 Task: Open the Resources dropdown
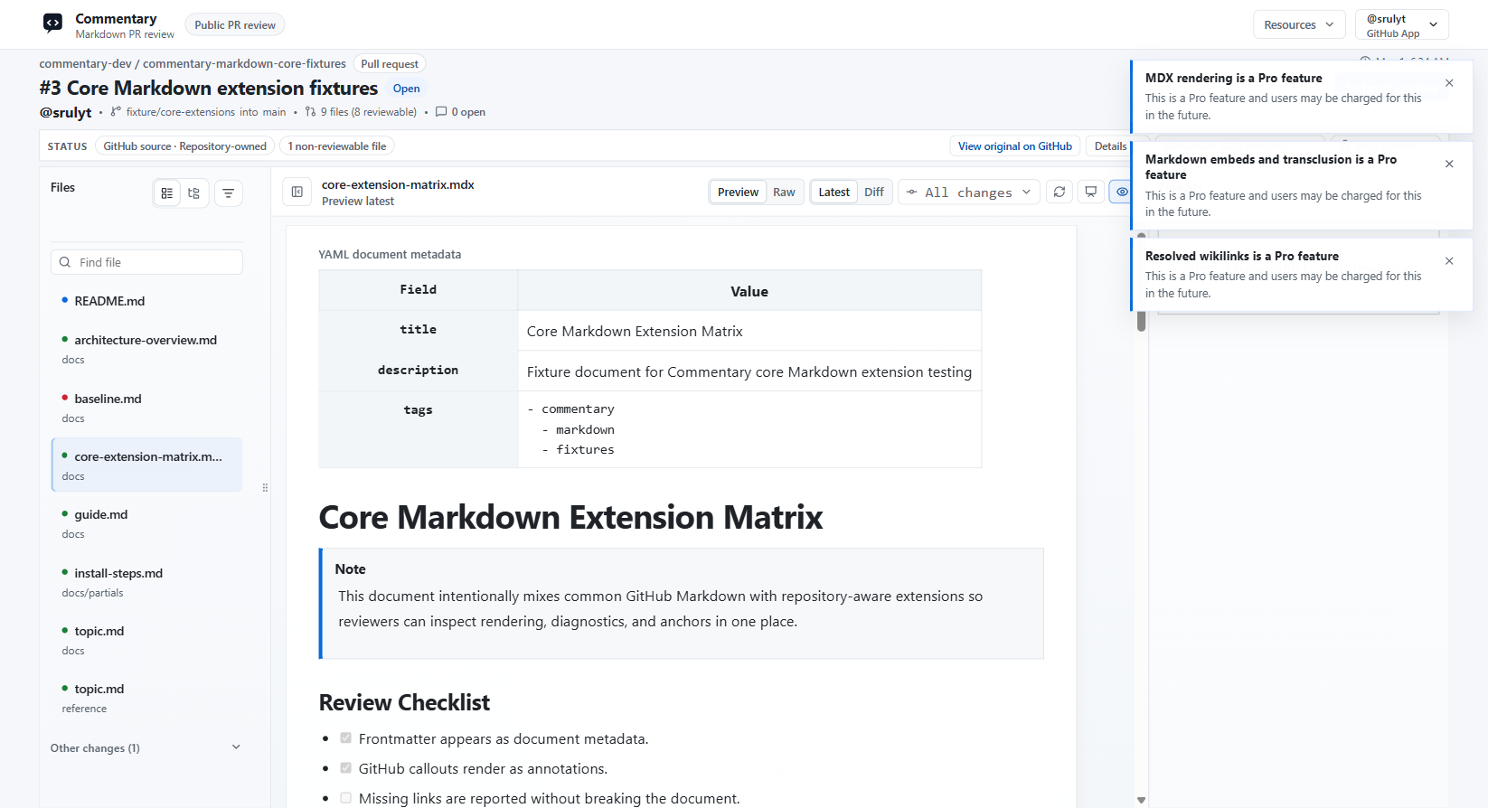[1299, 24]
